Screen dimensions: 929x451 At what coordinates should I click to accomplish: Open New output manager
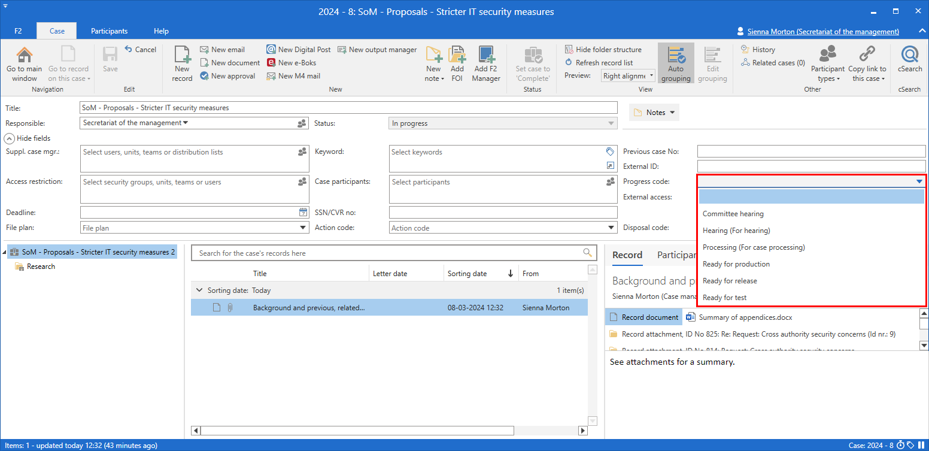click(377, 50)
